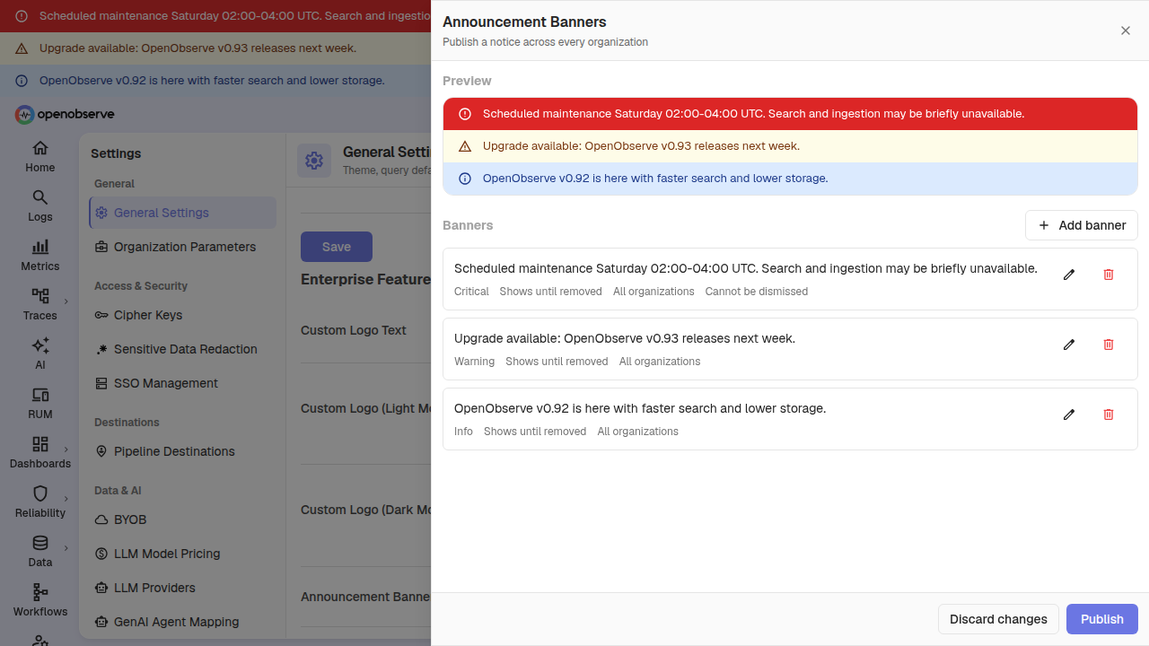Click the "Warning" severity label
1149x646 pixels.
[474, 362]
